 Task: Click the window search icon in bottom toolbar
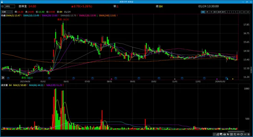221,134
